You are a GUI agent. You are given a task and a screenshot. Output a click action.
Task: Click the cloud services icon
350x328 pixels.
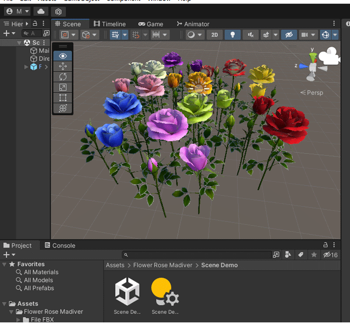point(41,11)
